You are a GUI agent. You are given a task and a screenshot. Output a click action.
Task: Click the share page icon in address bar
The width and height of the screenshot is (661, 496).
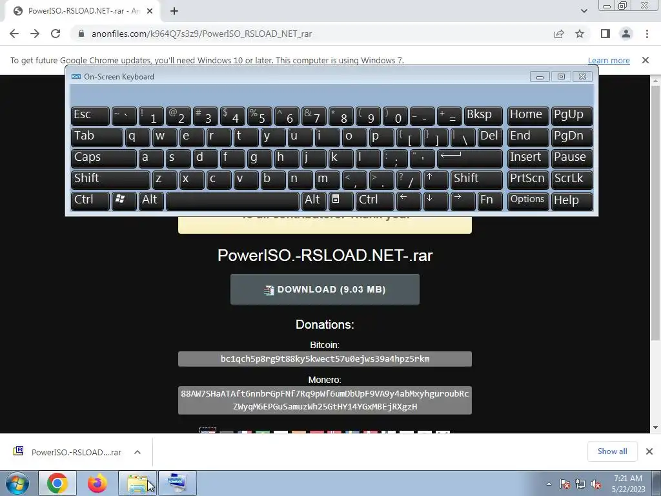[x=559, y=34]
